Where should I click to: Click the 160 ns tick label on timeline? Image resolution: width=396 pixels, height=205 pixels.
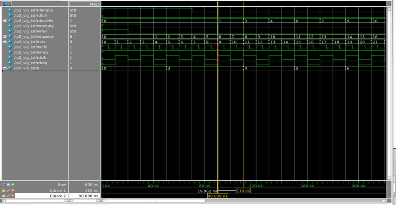click(x=307, y=186)
